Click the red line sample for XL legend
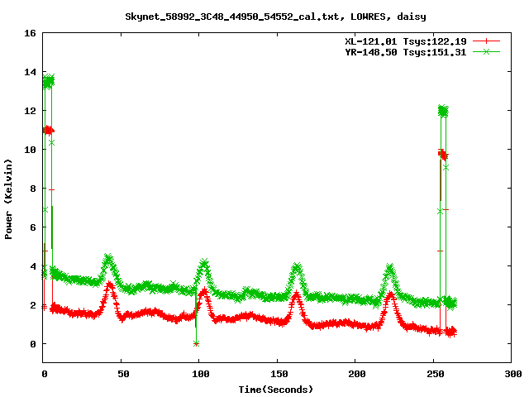 point(486,41)
